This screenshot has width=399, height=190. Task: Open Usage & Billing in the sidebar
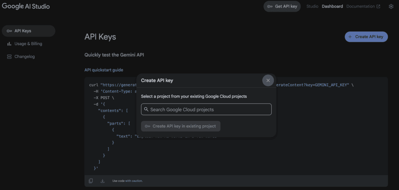click(25, 44)
